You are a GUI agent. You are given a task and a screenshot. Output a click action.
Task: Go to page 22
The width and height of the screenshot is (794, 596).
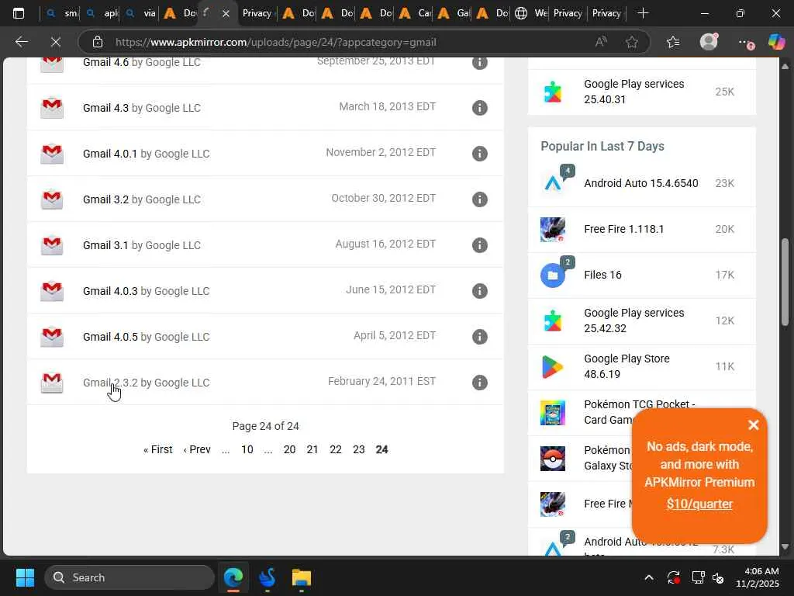pos(336,449)
